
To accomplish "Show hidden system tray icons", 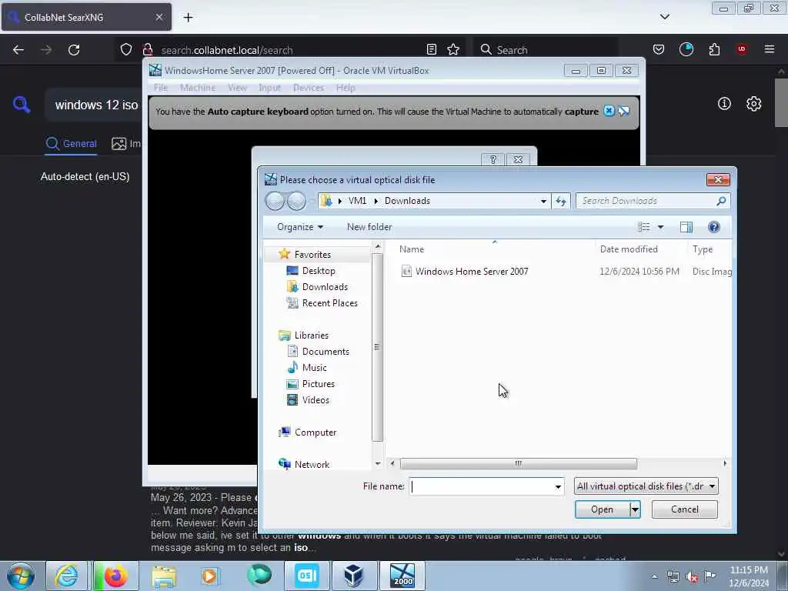I will tap(654, 576).
